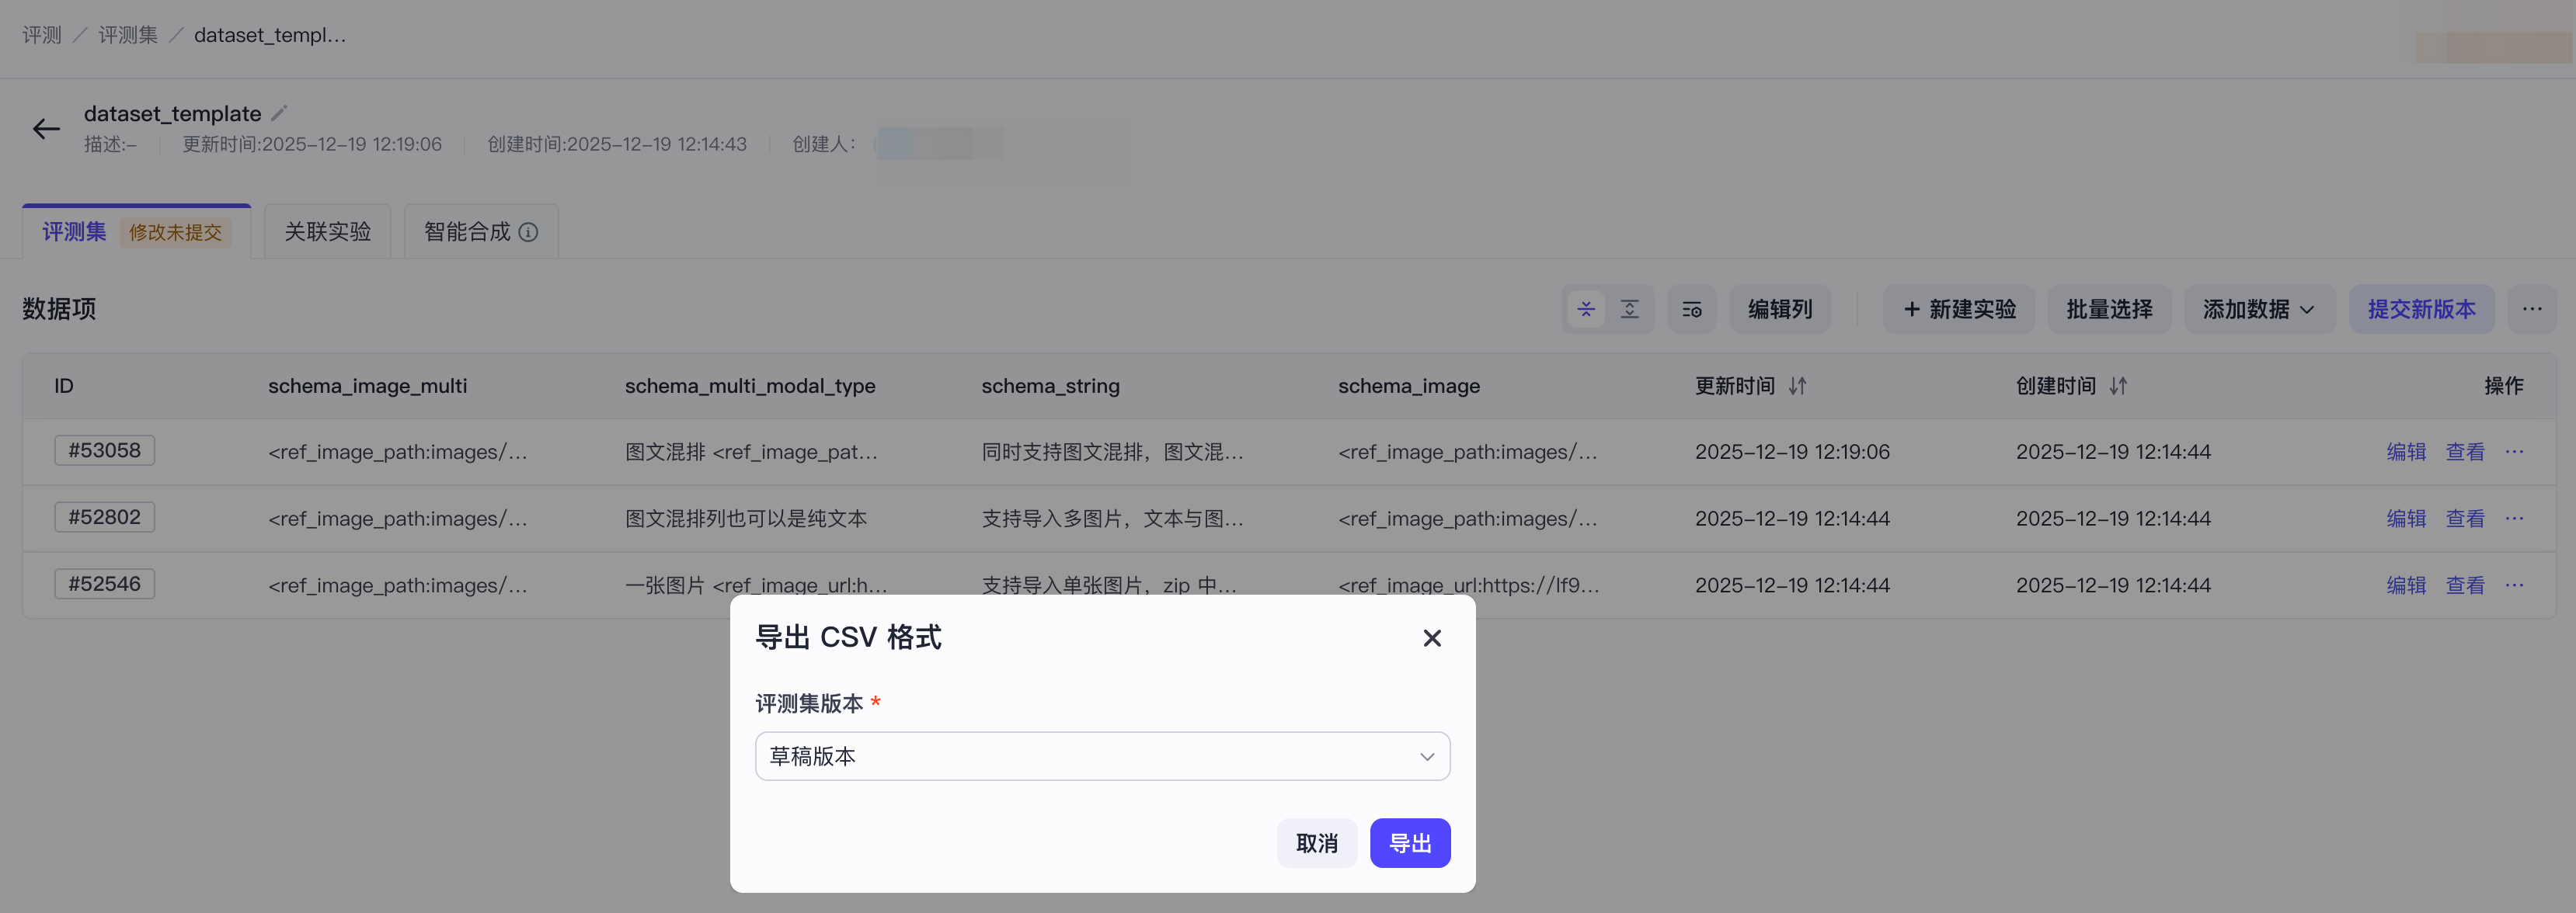Open the 评测集版本 dropdown showing 草稿版本
2576x913 pixels.
1102,756
